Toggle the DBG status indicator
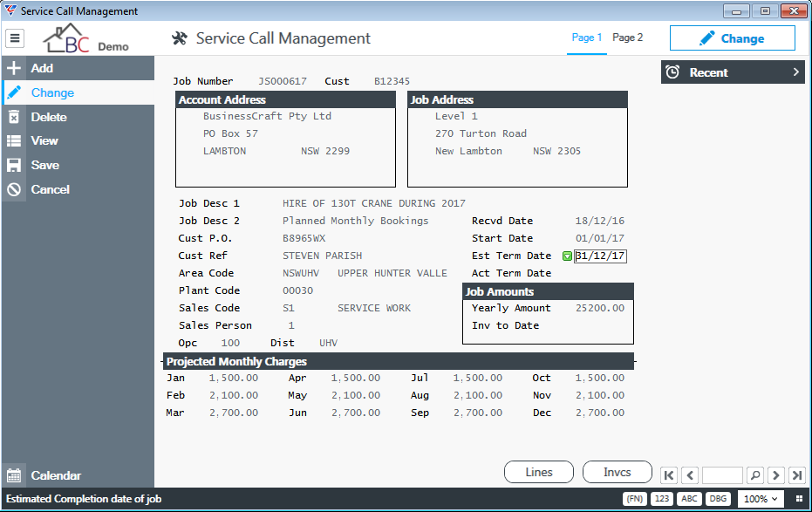The image size is (812, 512). [x=717, y=499]
